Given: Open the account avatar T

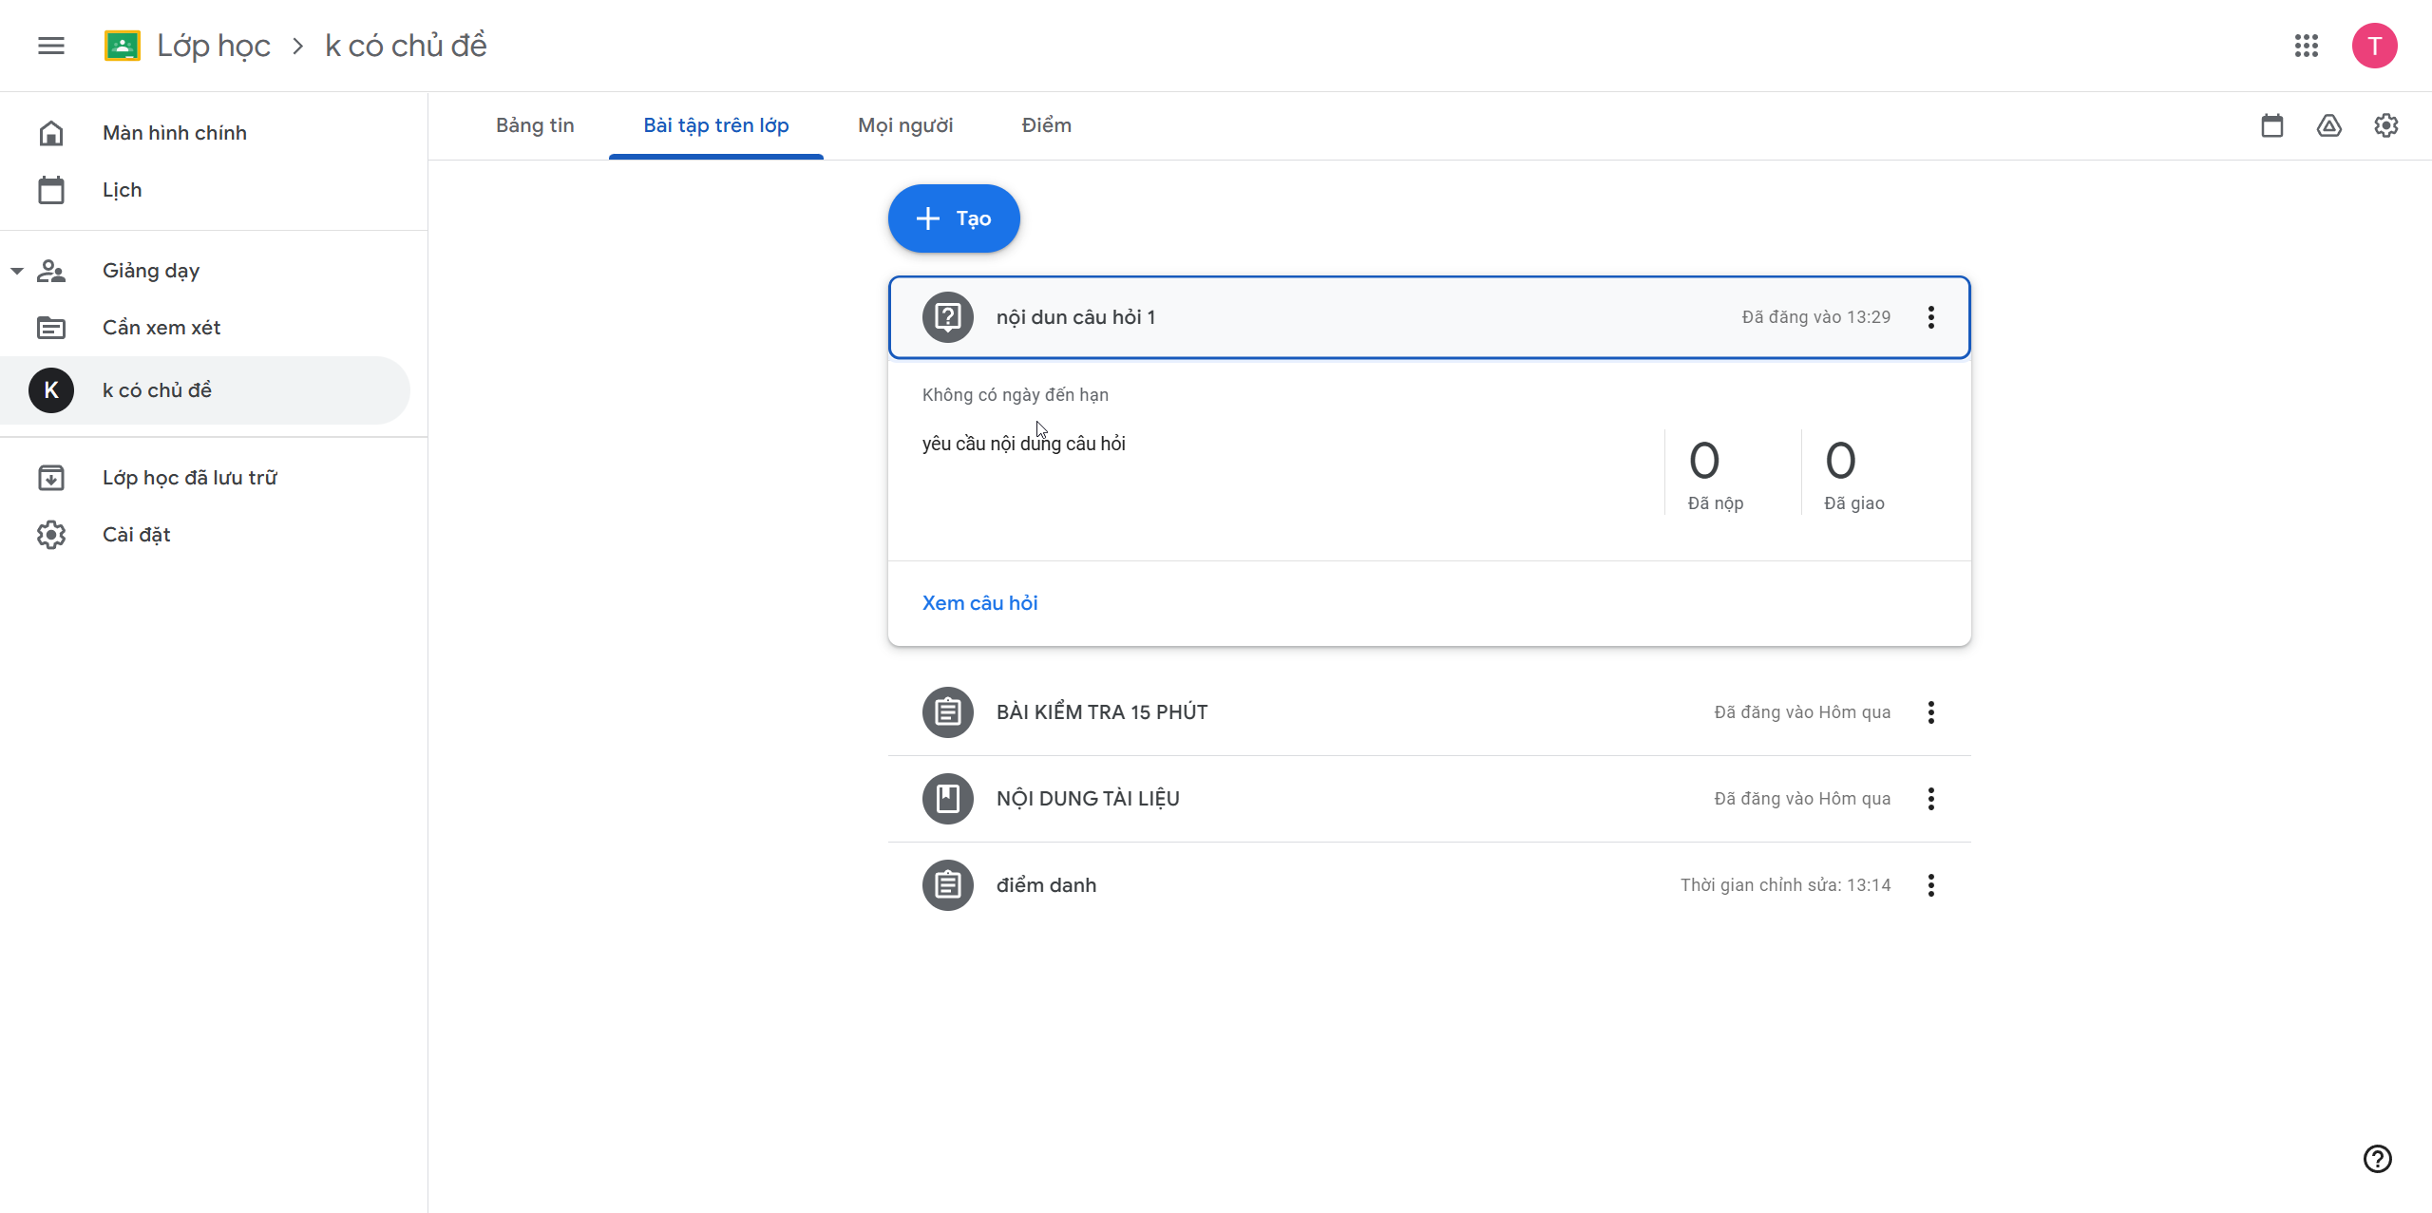Looking at the screenshot, I should [x=2375, y=46].
